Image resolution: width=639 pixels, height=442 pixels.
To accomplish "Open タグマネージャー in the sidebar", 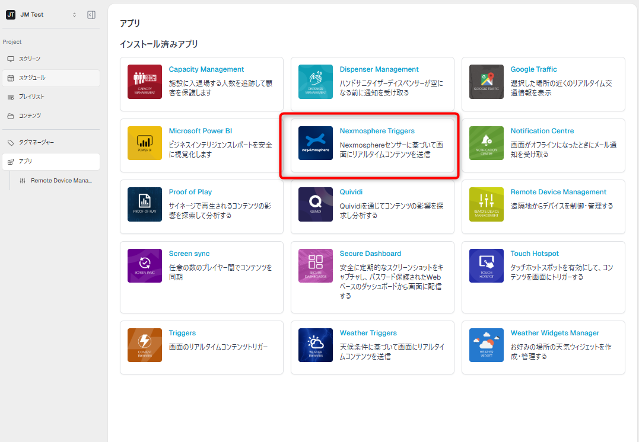I will pos(51,142).
